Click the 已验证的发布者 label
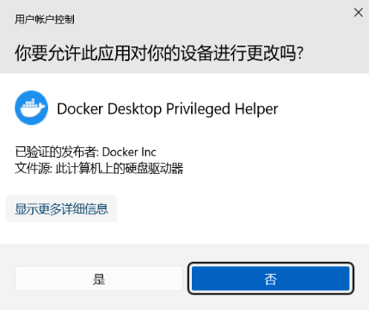Viewport: 369px width, 310px height. (55, 152)
